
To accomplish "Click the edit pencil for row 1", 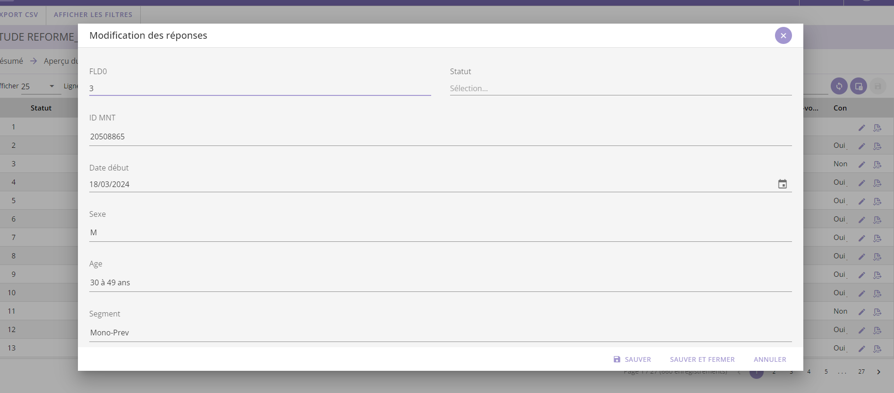I will [x=862, y=128].
